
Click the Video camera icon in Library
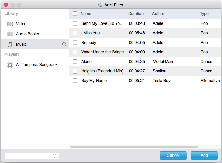coord(10,24)
